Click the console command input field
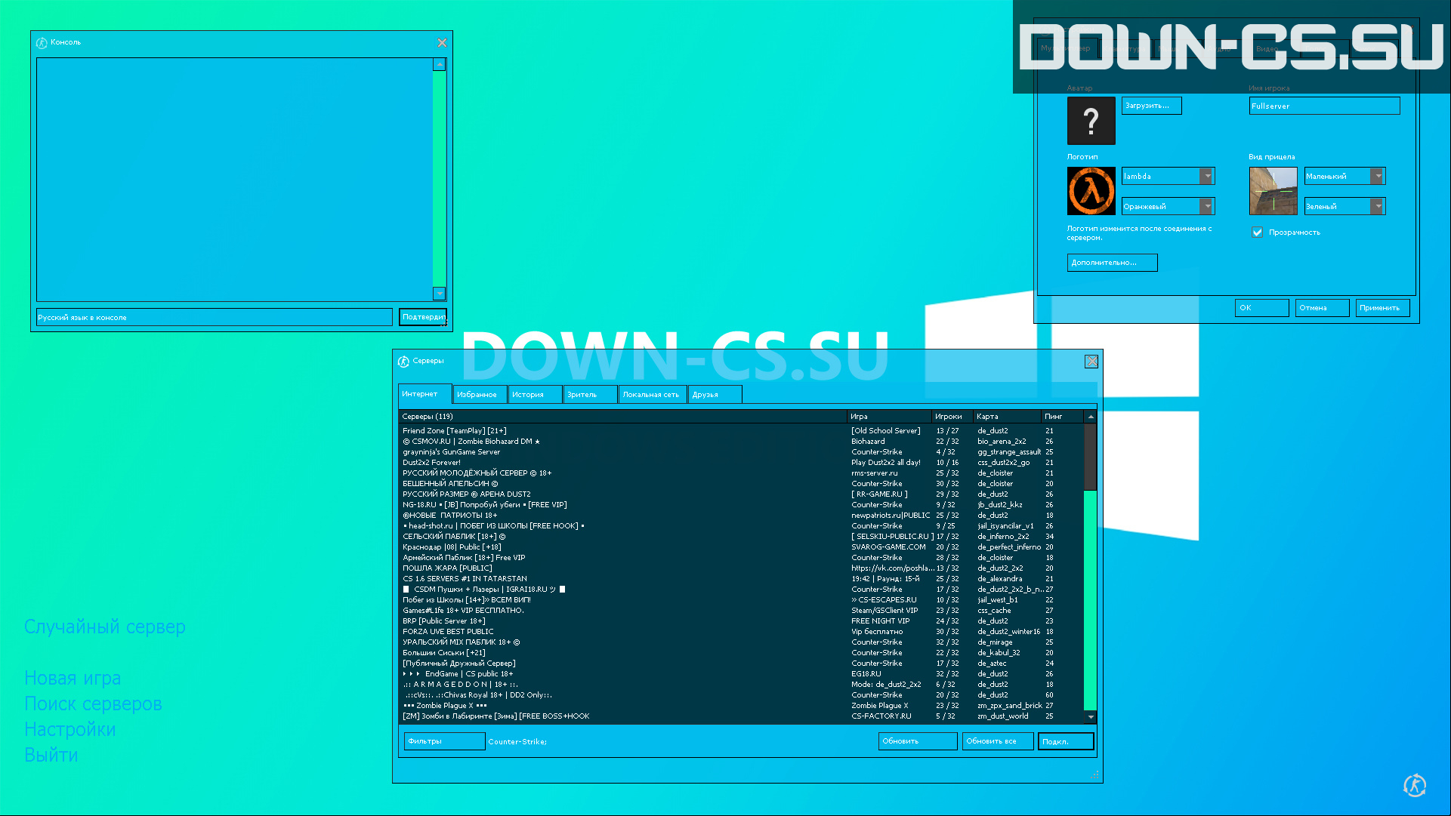 click(215, 317)
